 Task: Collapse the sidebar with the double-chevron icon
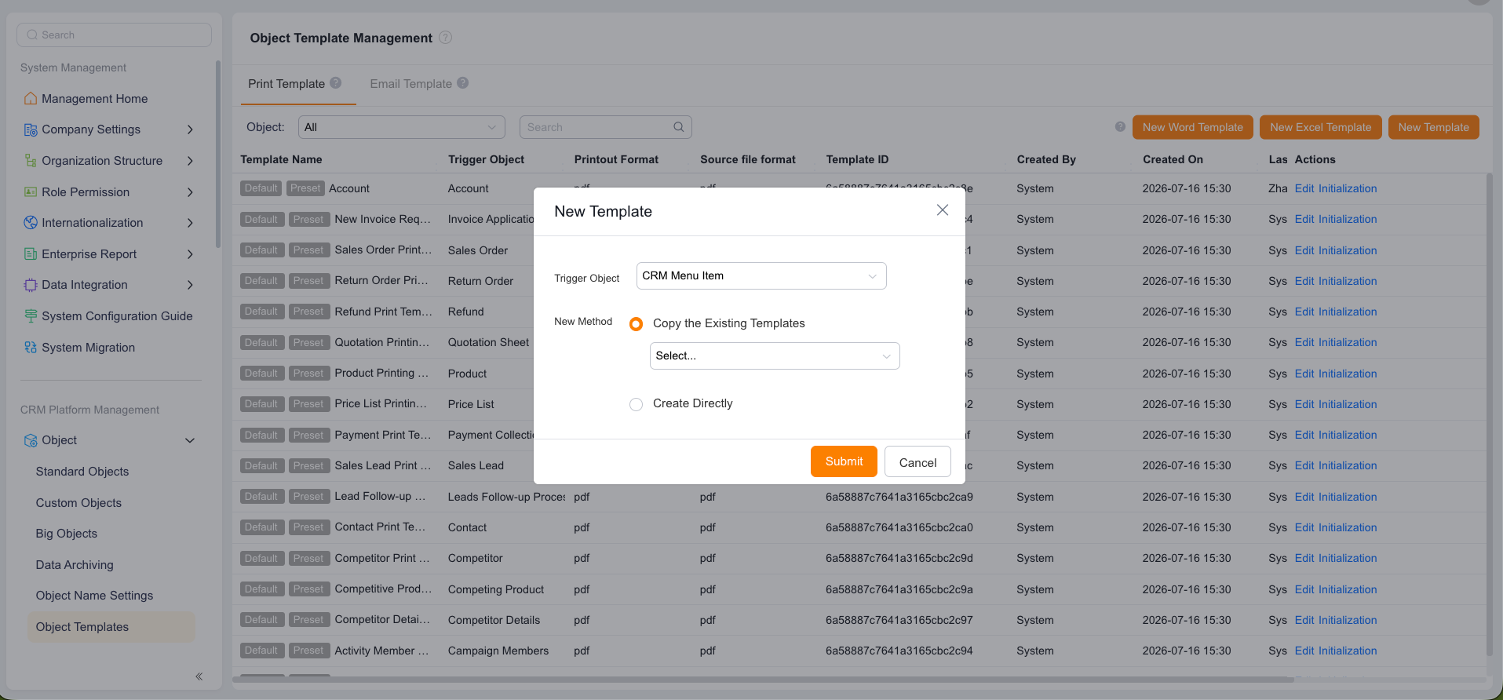coord(199,676)
